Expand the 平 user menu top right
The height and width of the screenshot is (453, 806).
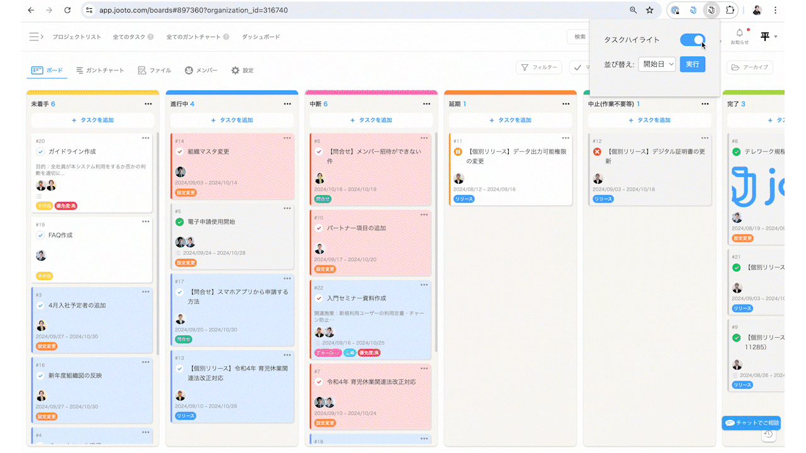tap(768, 36)
